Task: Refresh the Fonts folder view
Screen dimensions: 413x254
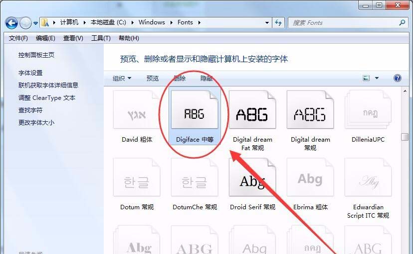Action: 278,23
